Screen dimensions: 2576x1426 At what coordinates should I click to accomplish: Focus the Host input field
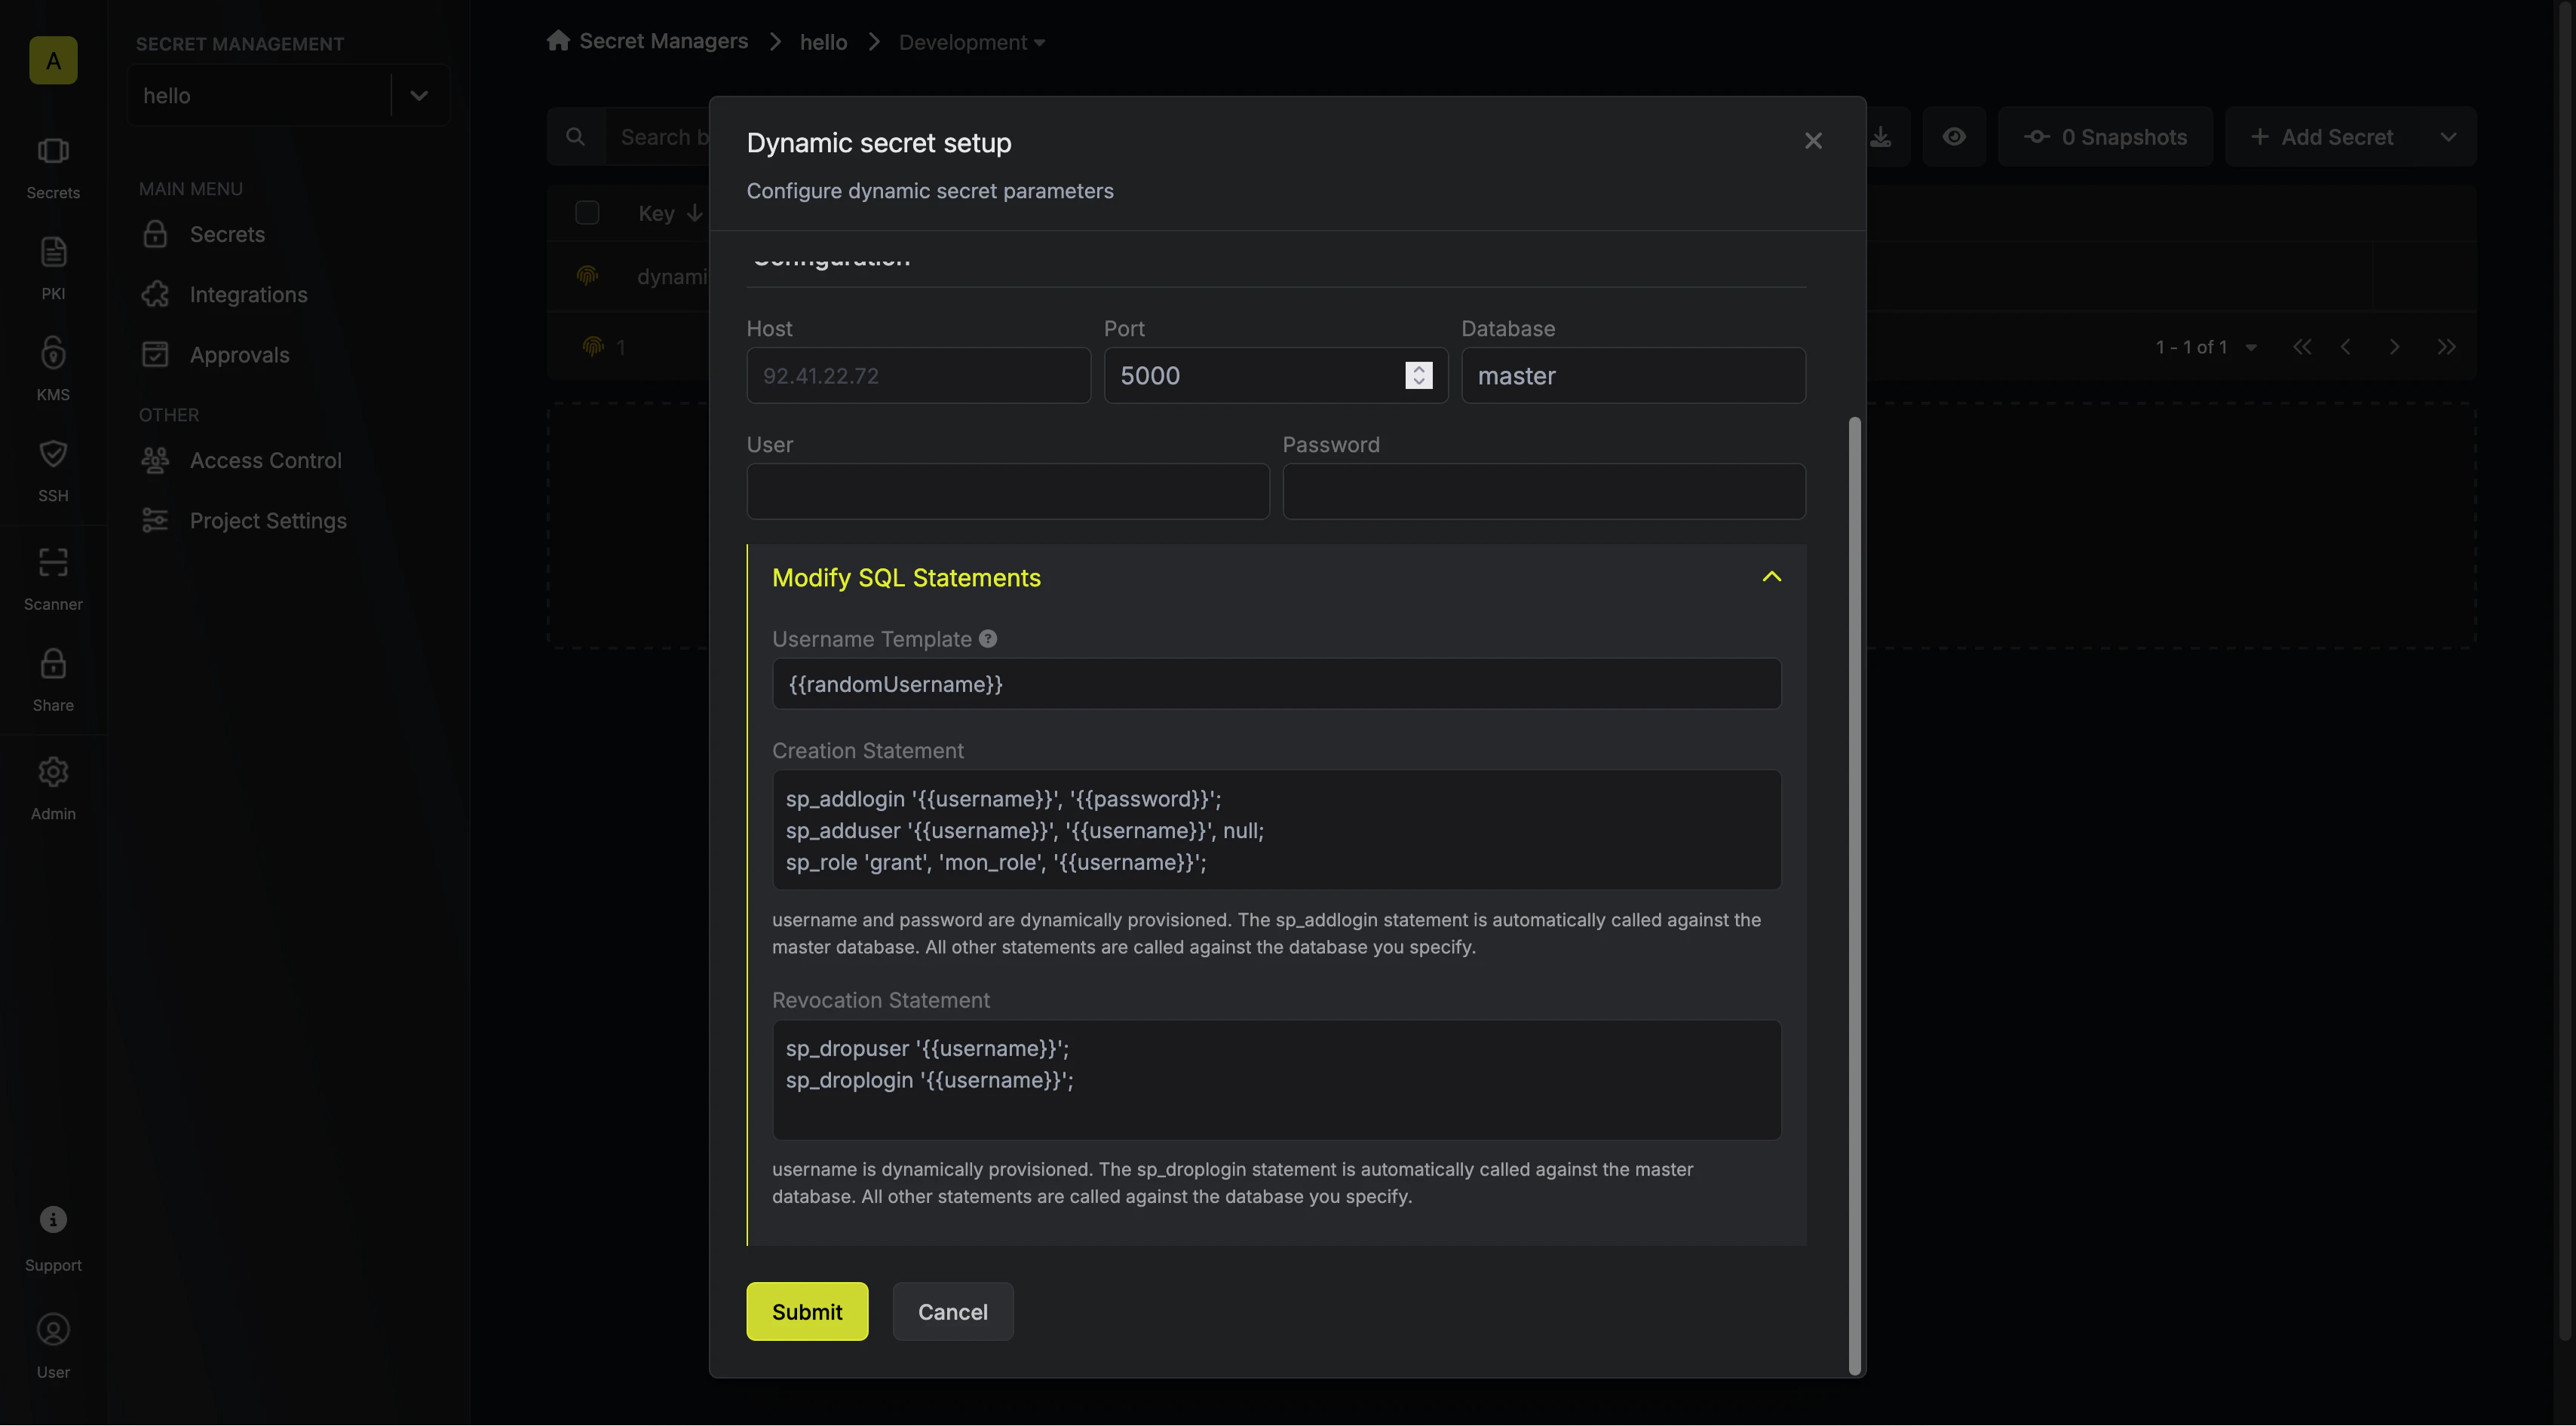[918, 376]
